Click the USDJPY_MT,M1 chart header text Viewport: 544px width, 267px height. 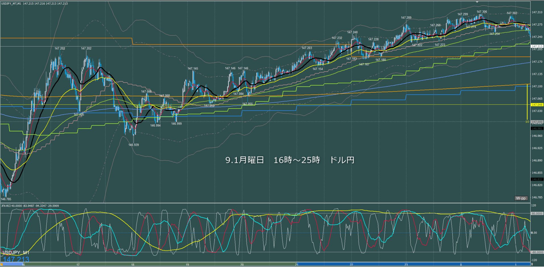11,4
